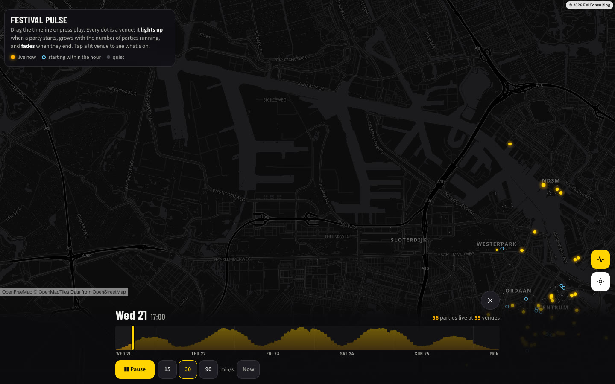The height and width of the screenshot is (384, 615).
Task: Click the FESTIVAL PULSE heading
Action: click(39, 20)
